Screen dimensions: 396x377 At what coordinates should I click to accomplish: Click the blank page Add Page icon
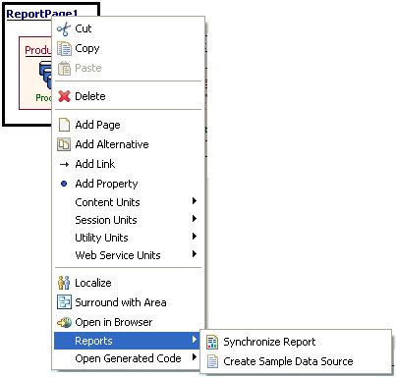tap(64, 125)
